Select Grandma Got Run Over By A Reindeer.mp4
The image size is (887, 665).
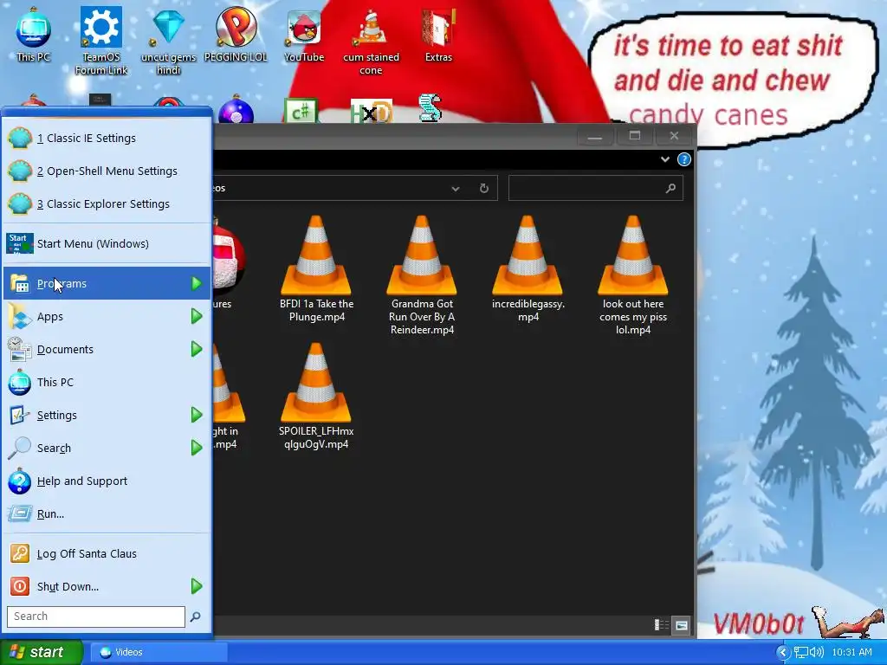[422, 275]
